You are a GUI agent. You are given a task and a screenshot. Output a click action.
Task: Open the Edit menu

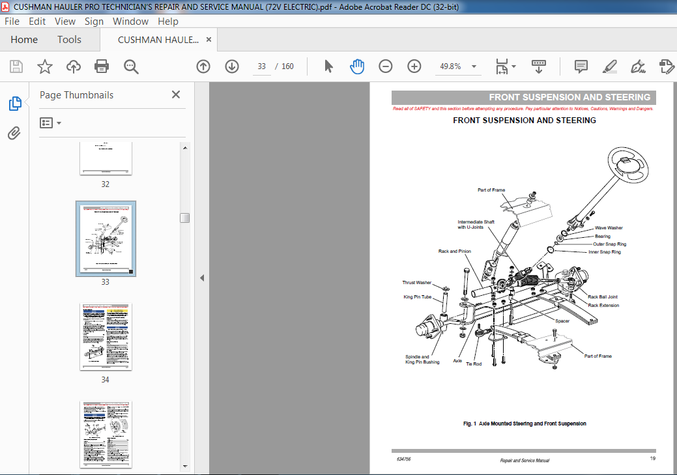click(x=37, y=21)
